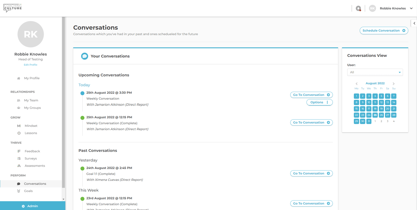Go To Conversation for 25th August 12:15 PM
Image resolution: width=417 pixels, height=210 pixels.
coord(311,123)
